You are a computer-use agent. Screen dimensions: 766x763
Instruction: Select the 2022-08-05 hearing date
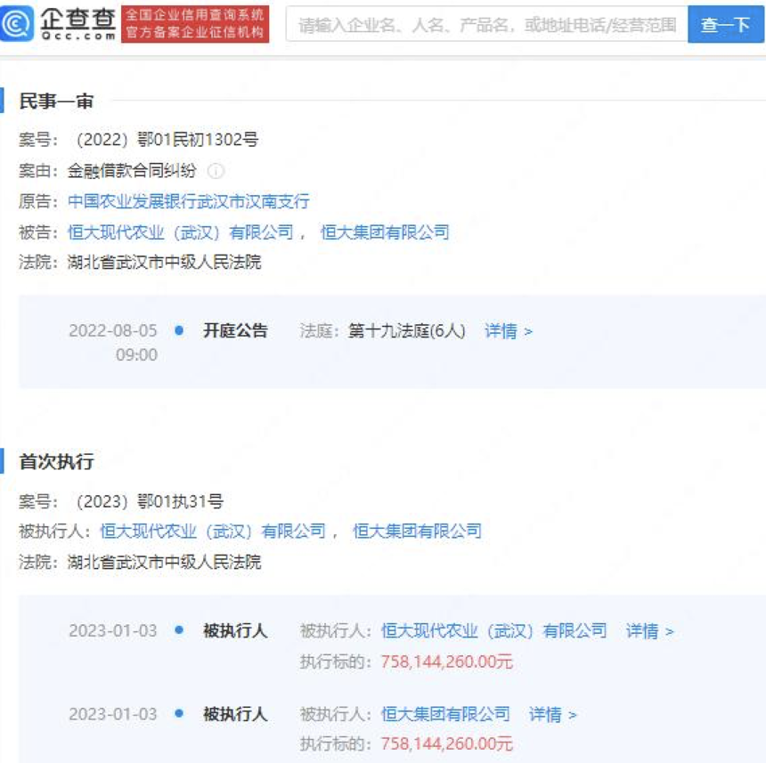pyautogui.click(x=113, y=330)
